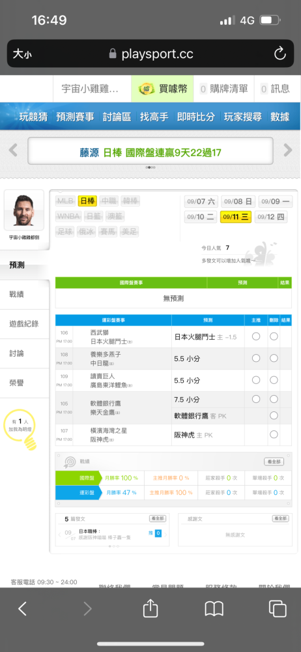
Task: Reload the page with the refresh icon
Action: 279,53
